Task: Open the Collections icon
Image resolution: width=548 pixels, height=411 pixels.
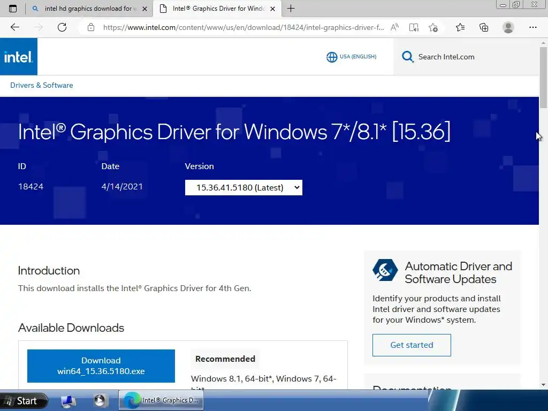Action: tap(484, 27)
